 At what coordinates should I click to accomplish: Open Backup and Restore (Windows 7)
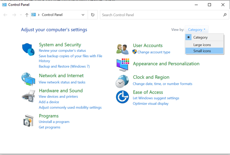pyautogui.click(x=64, y=66)
